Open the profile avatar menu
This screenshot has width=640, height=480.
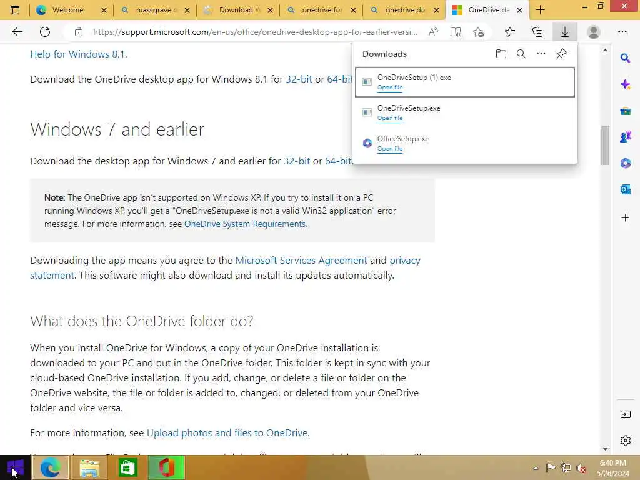click(x=594, y=32)
